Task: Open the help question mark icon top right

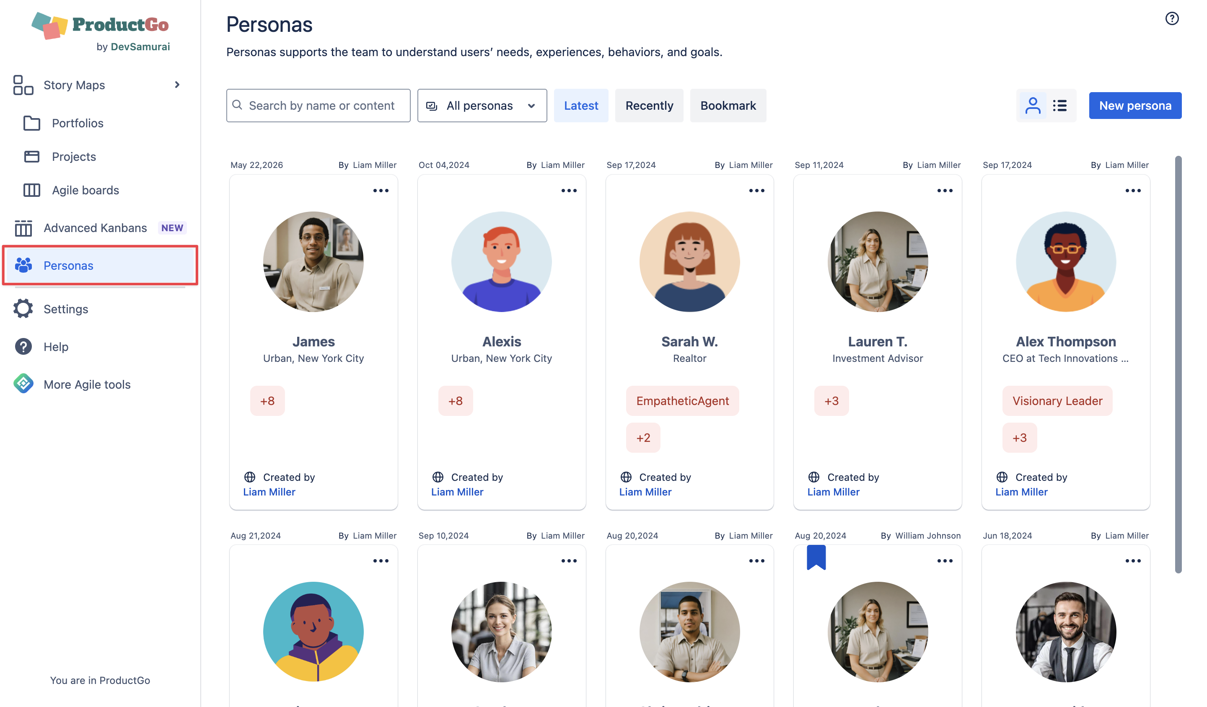Action: click(1171, 19)
